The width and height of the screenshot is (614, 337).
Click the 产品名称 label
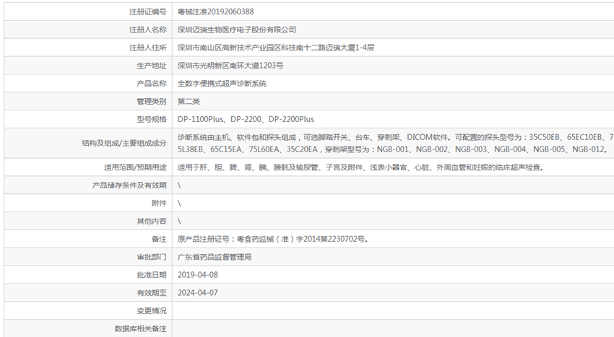pyautogui.click(x=152, y=84)
